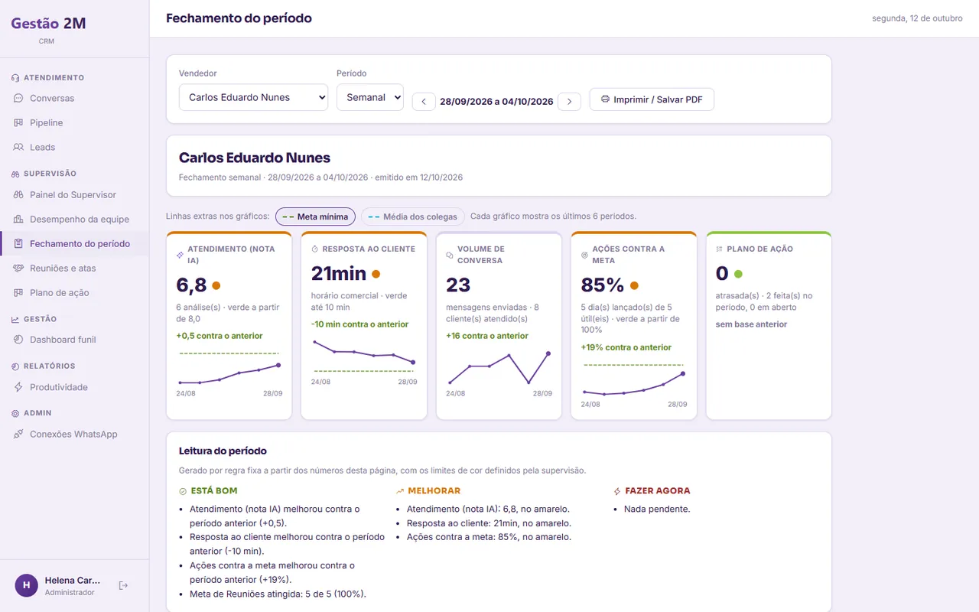Screen dimensions: 979x612
Task: Click the Volume de conversa line chart
Action: (x=499, y=369)
